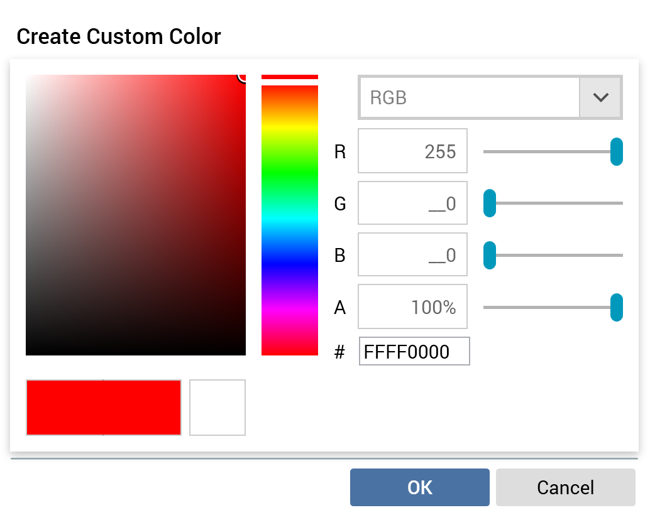Click the R value input field
The image size is (650, 520).
click(x=412, y=151)
